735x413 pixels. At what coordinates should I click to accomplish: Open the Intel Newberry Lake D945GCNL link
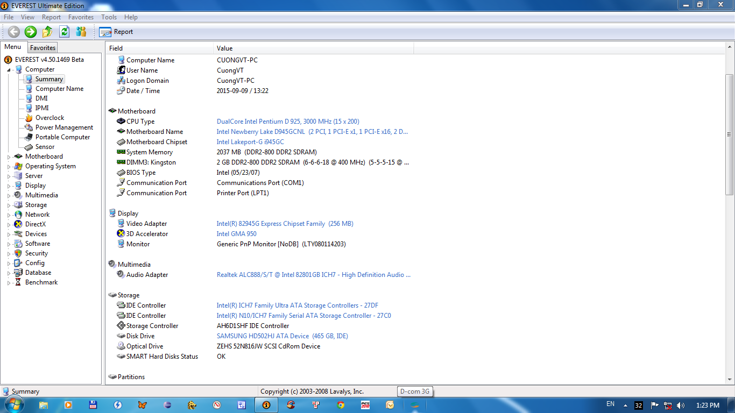(x=312, y=132)
